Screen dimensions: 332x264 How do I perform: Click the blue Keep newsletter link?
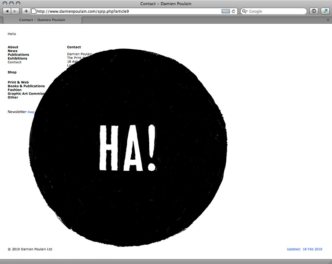click(31, 112)
